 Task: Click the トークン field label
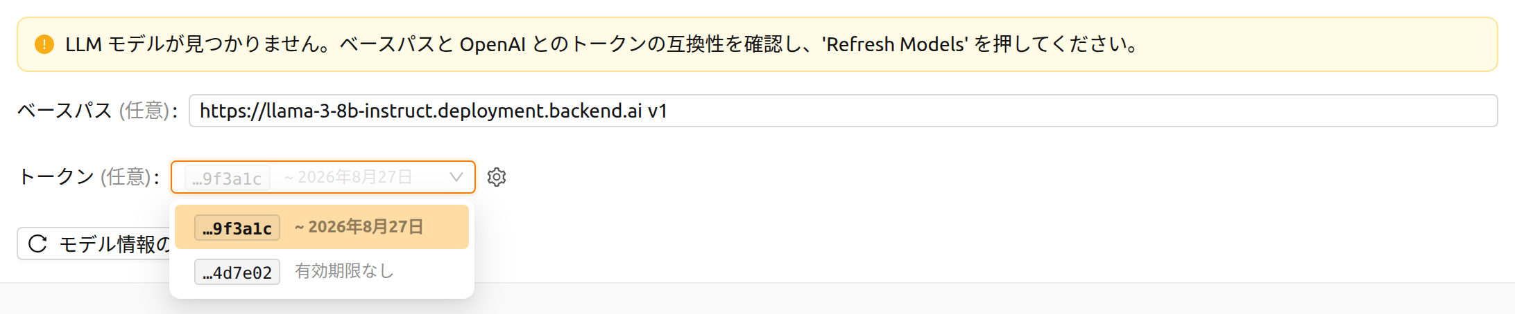[x=55, y=177]
